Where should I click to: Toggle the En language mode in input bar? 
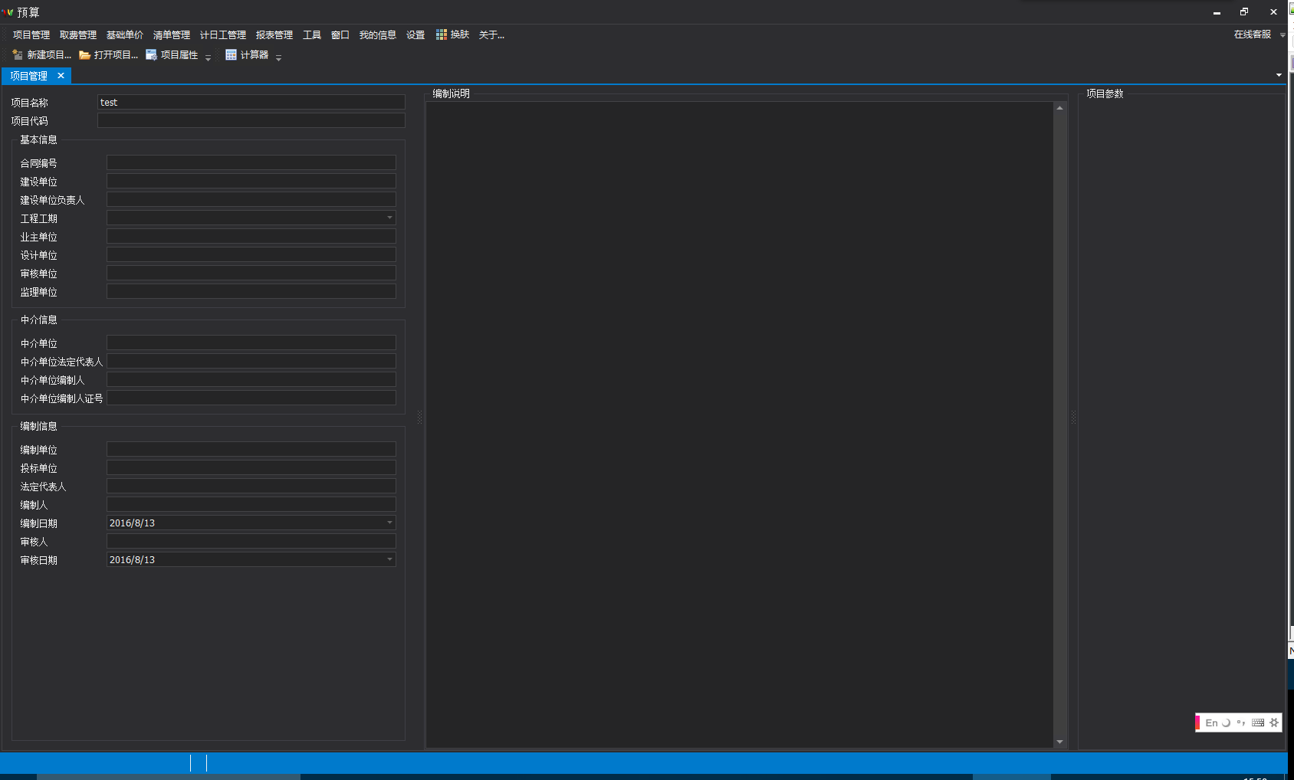coord(1211,723)
